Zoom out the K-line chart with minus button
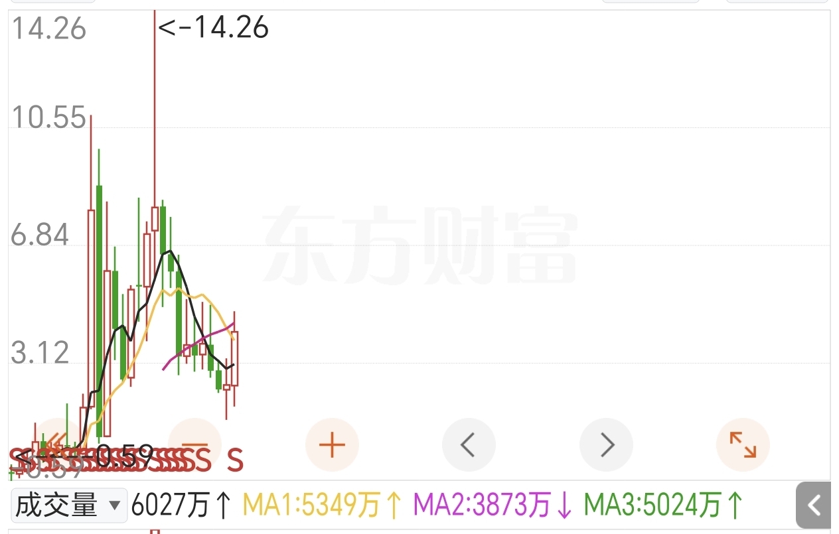Viewport: 839px width, 534px height. (x=195, y=445)
